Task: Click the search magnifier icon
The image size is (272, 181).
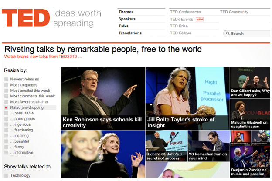Action: click(x=228, y=33)
